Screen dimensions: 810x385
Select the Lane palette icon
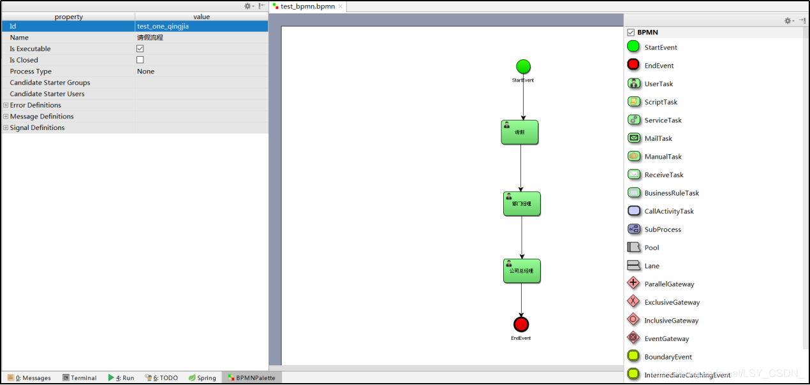(x=633, y=265)
